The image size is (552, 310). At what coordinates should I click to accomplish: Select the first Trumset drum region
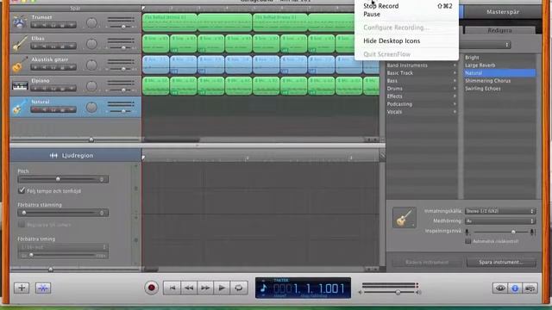coord(170,22)
